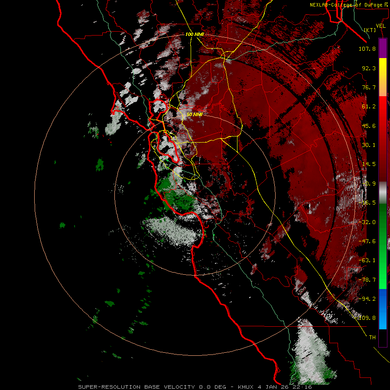
Task: Pick the green segment of the velocity bar
Action: tap(383, 246)
